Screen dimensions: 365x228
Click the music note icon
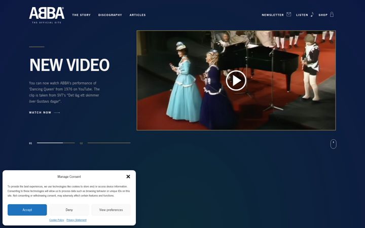(312, 14)
